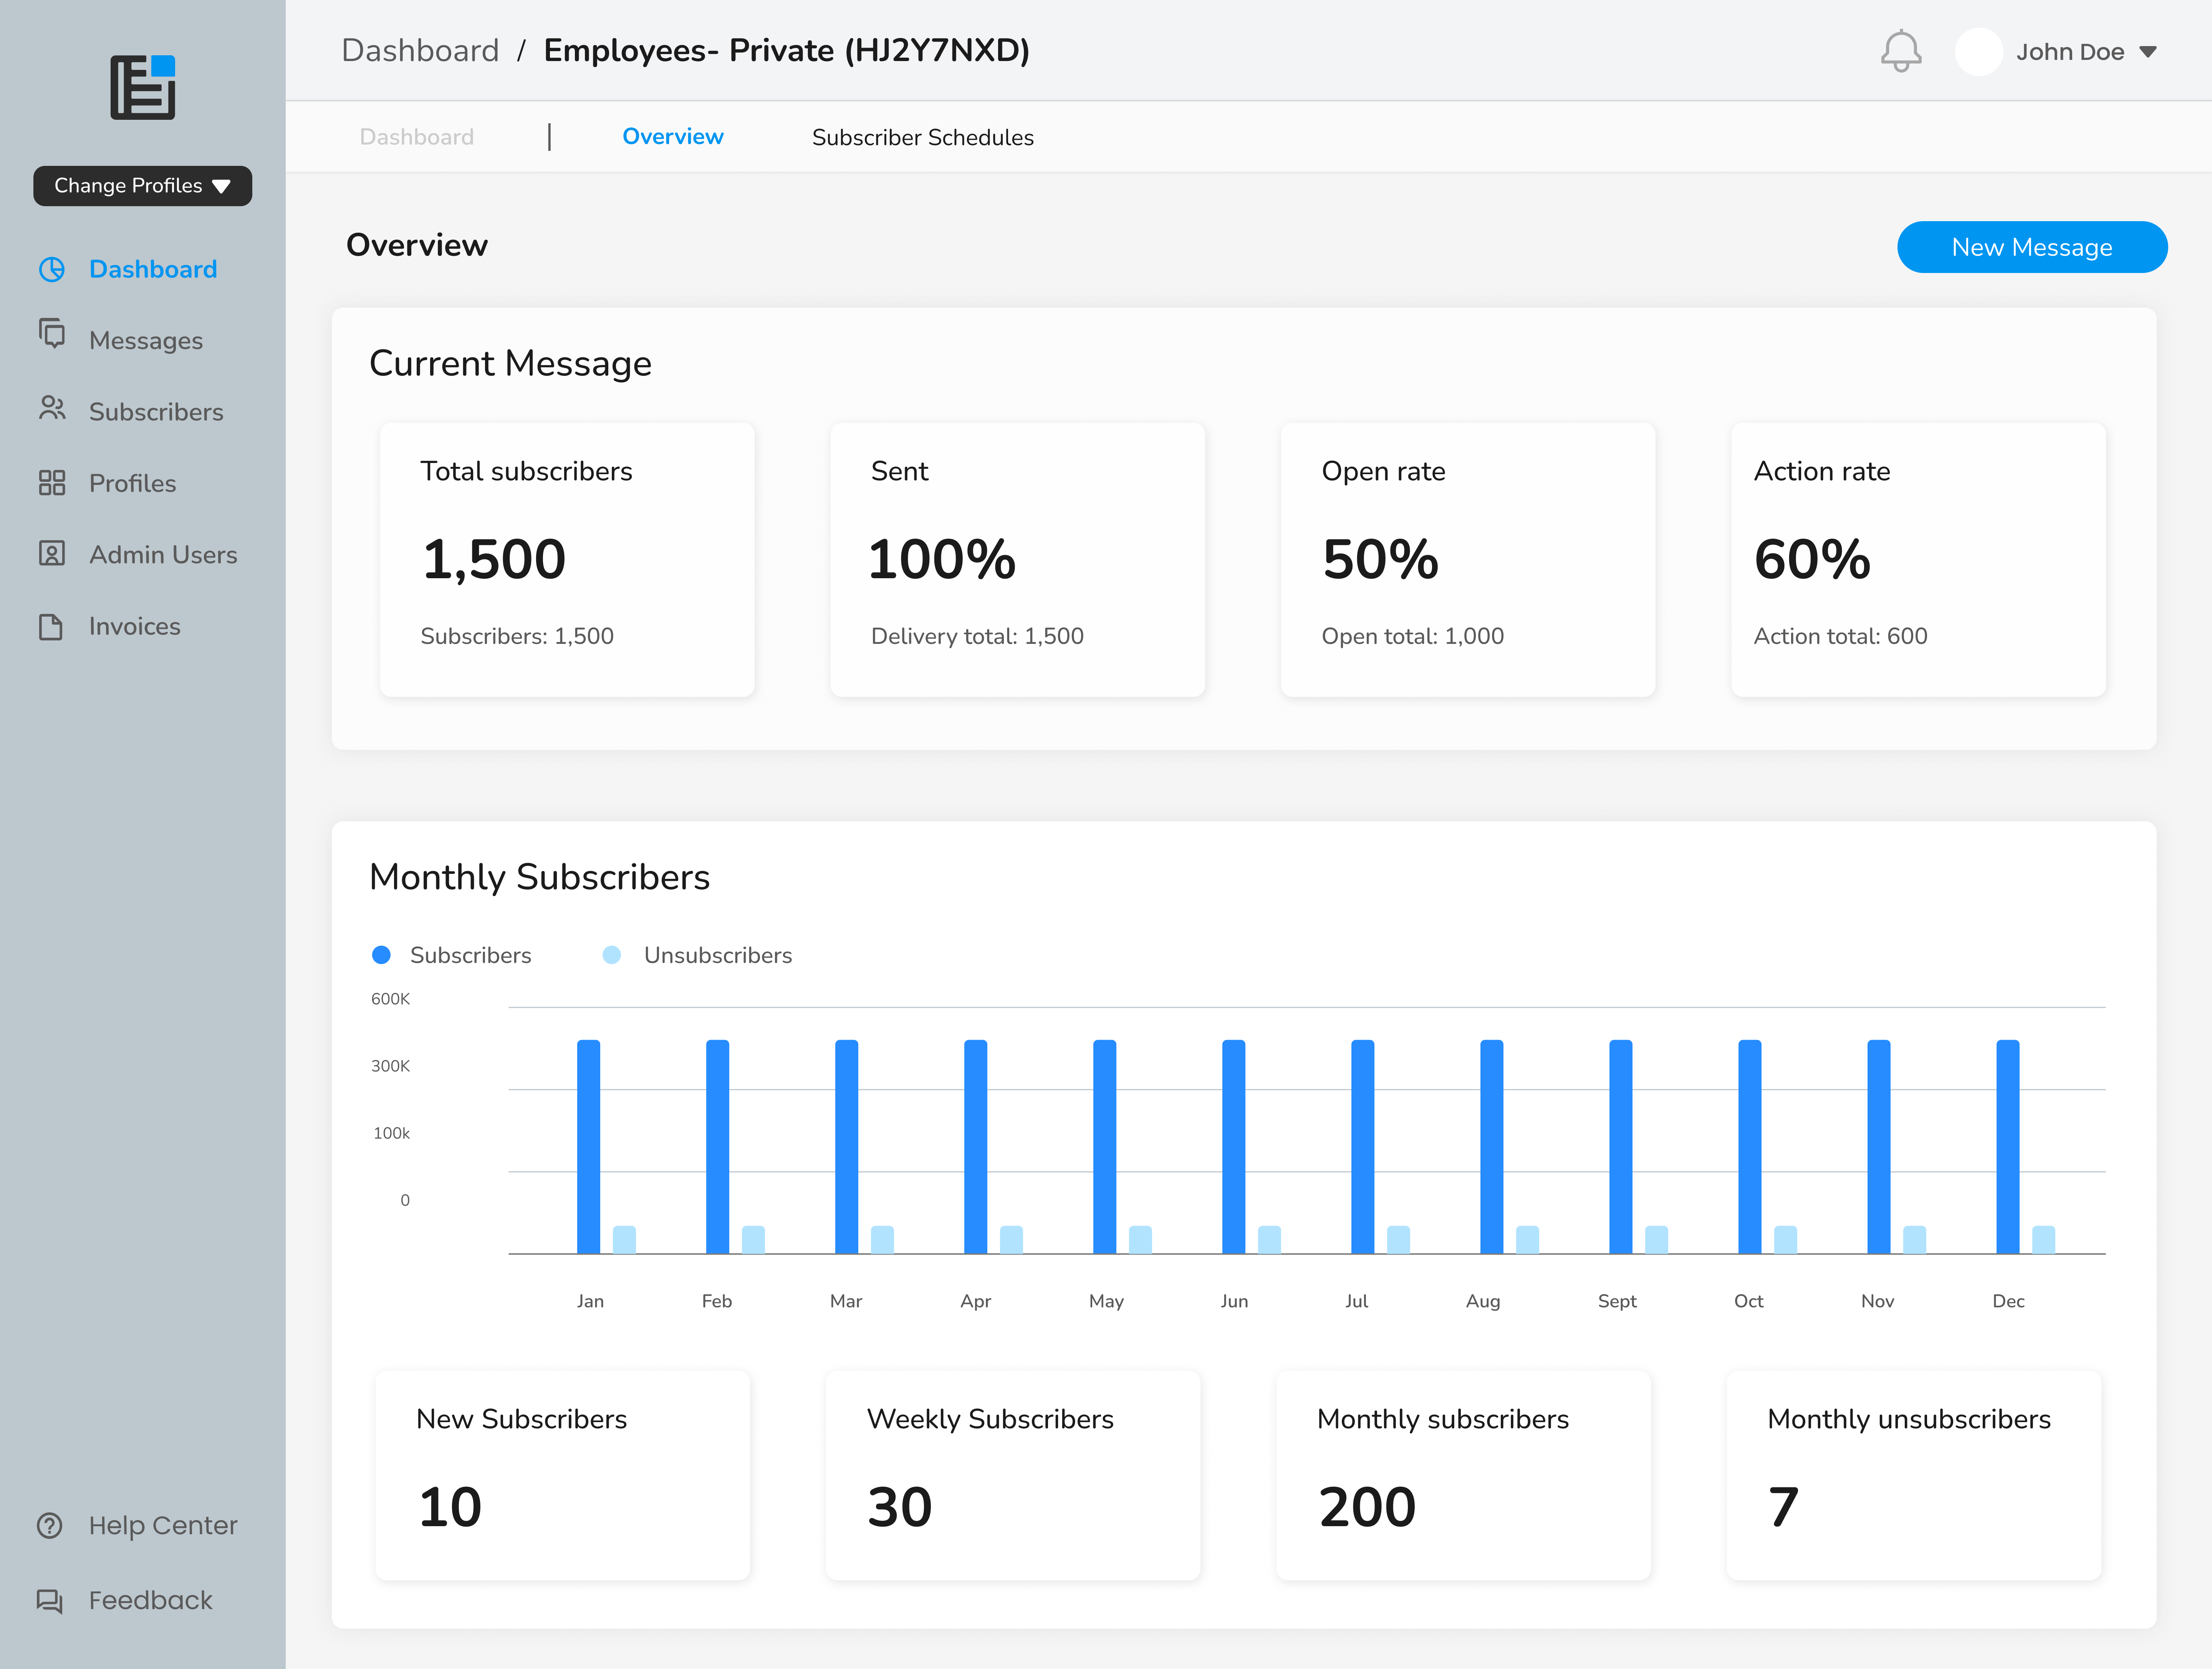Click the September subscribers bar
This screenshot has height=1669, width=2212.
point(1621,1147)
